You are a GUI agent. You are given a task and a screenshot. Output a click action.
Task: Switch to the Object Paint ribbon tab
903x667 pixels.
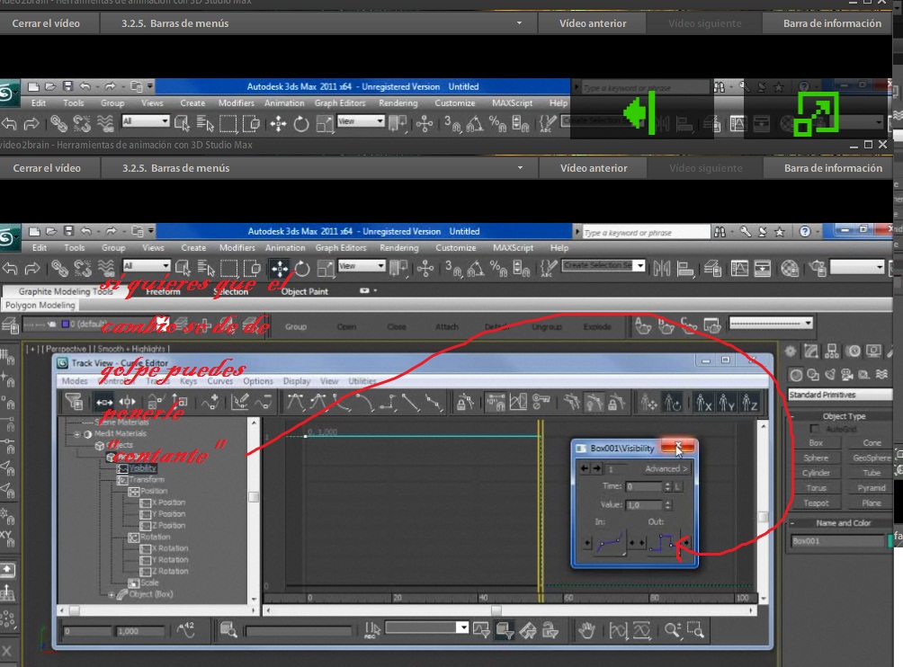[x=305, y=292]
